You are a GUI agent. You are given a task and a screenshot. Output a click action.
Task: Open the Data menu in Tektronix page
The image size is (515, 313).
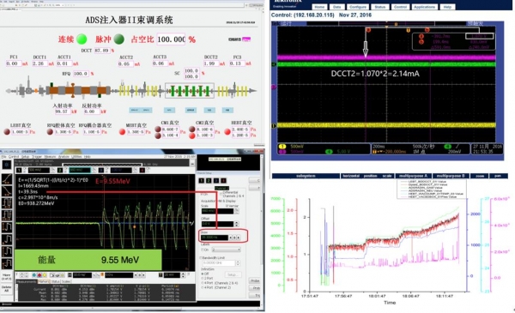337,7
